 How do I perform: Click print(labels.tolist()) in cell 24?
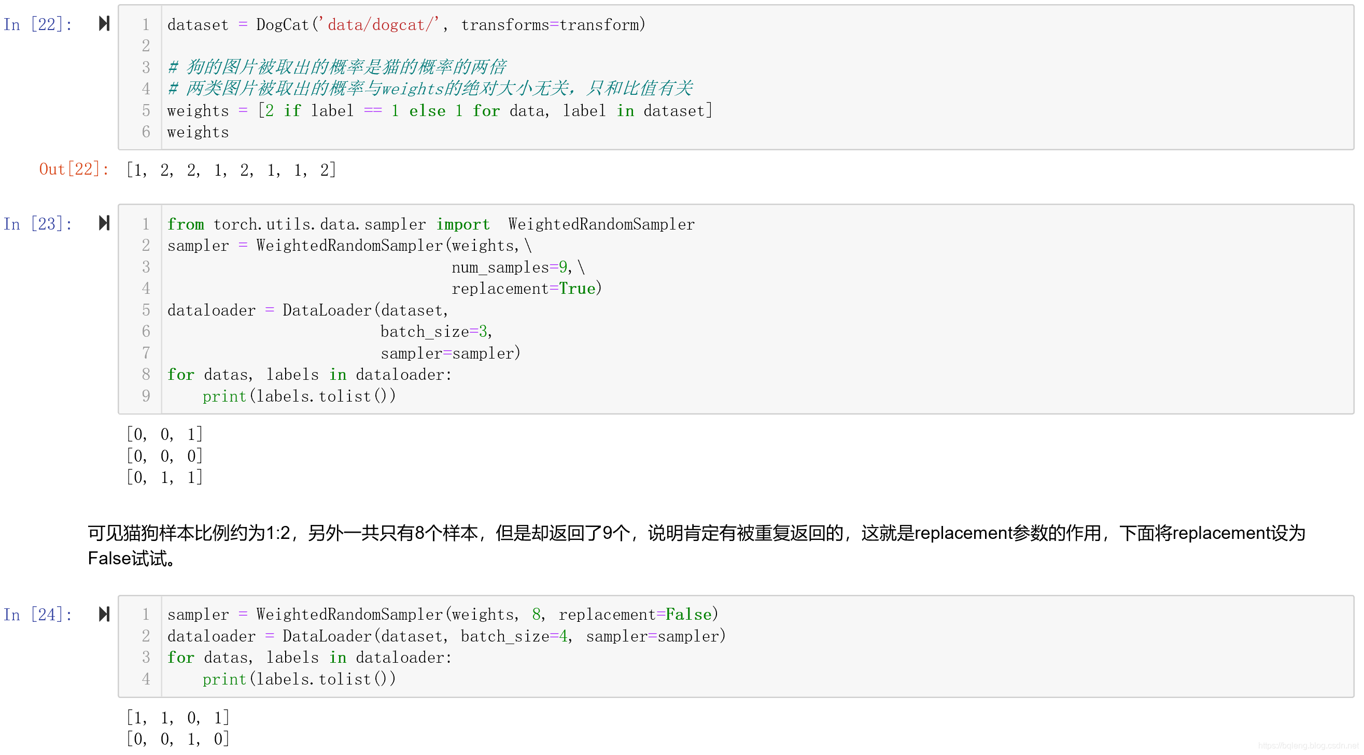point(299,679)
